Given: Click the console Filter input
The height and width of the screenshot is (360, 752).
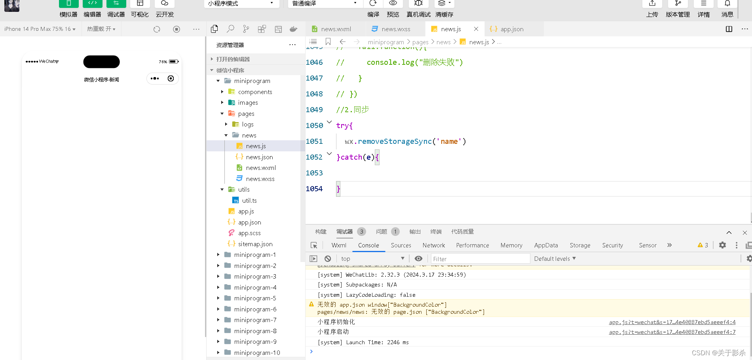Looking at the screenshot, I should [480, 259].
